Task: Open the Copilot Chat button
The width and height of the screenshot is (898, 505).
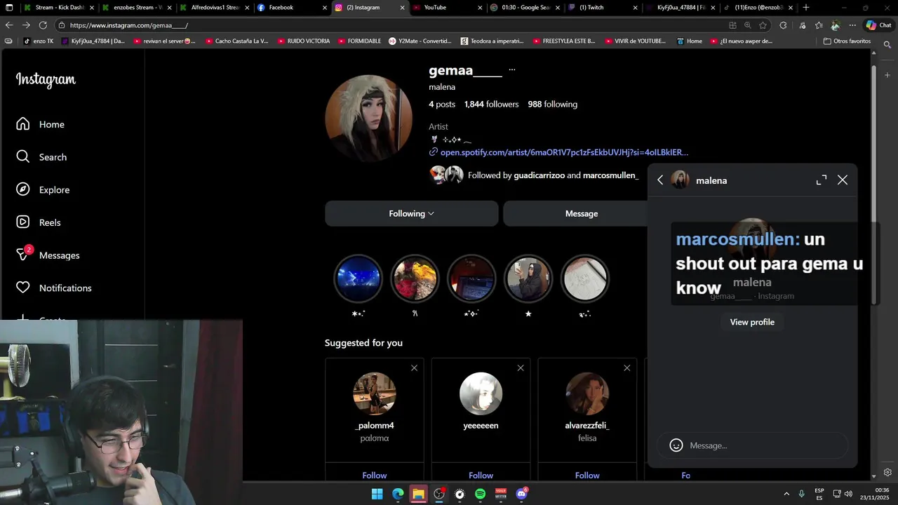Action: 878,25
